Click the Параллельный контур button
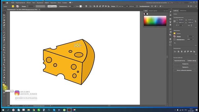Viewport: 199px width, 112px height. point(180,61)
